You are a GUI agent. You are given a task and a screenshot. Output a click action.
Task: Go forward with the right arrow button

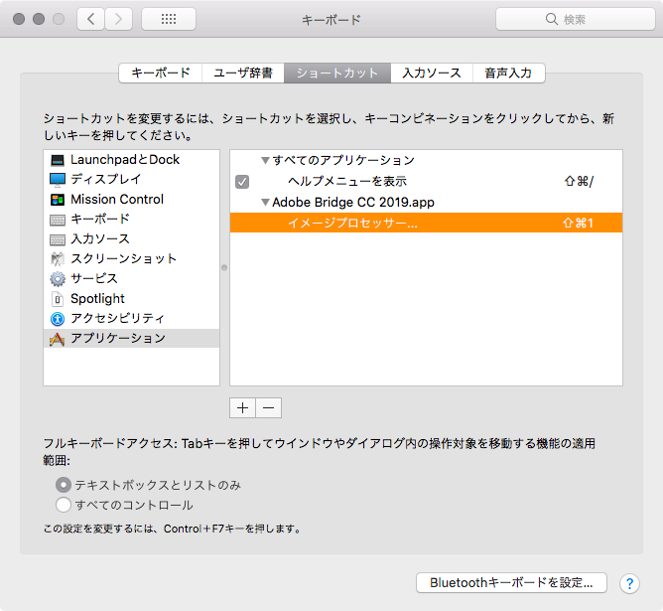click(118, 19)
